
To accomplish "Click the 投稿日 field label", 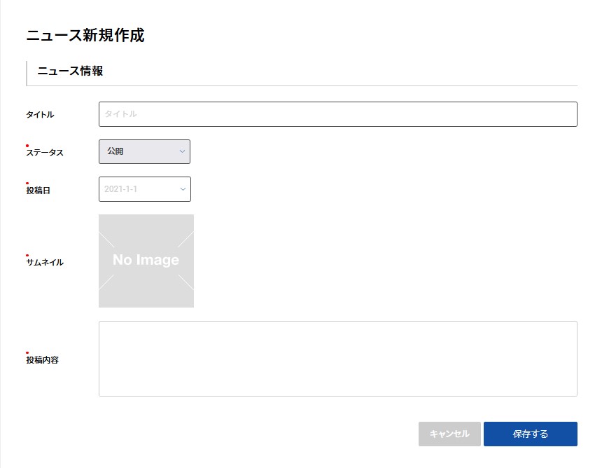I will pyautogui.click(x=38, y=191).
